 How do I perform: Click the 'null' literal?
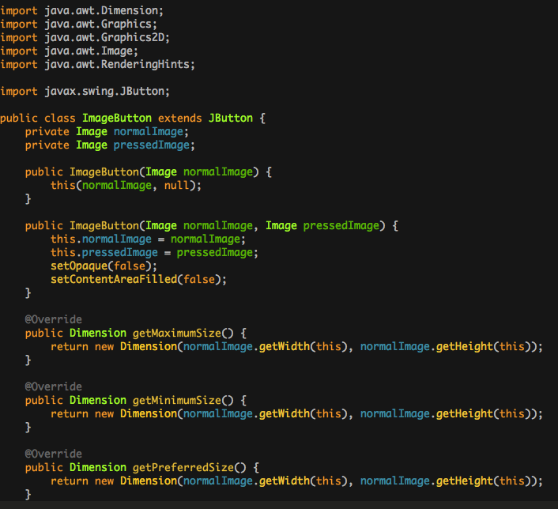tap(176, 186)
